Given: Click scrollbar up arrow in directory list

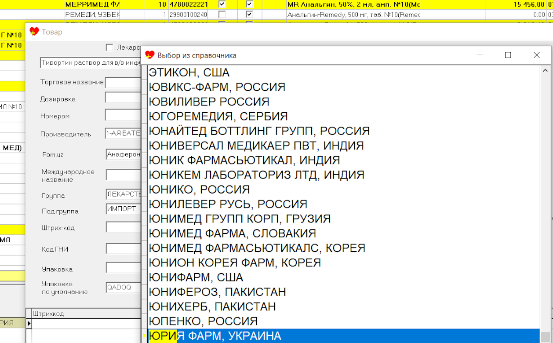Looking at the screenshot, I should pyautogui.click(x=545, y=70).
